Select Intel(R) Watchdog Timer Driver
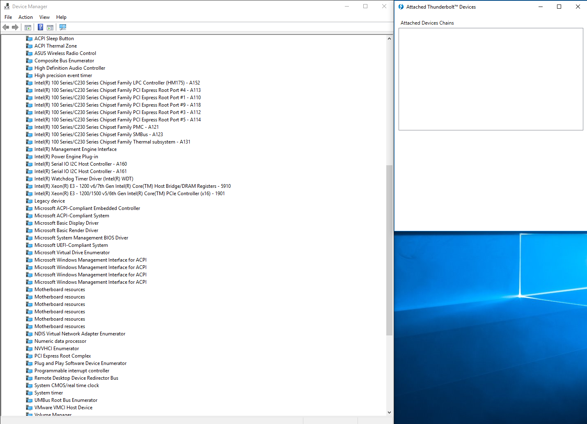 coord(84,179)
